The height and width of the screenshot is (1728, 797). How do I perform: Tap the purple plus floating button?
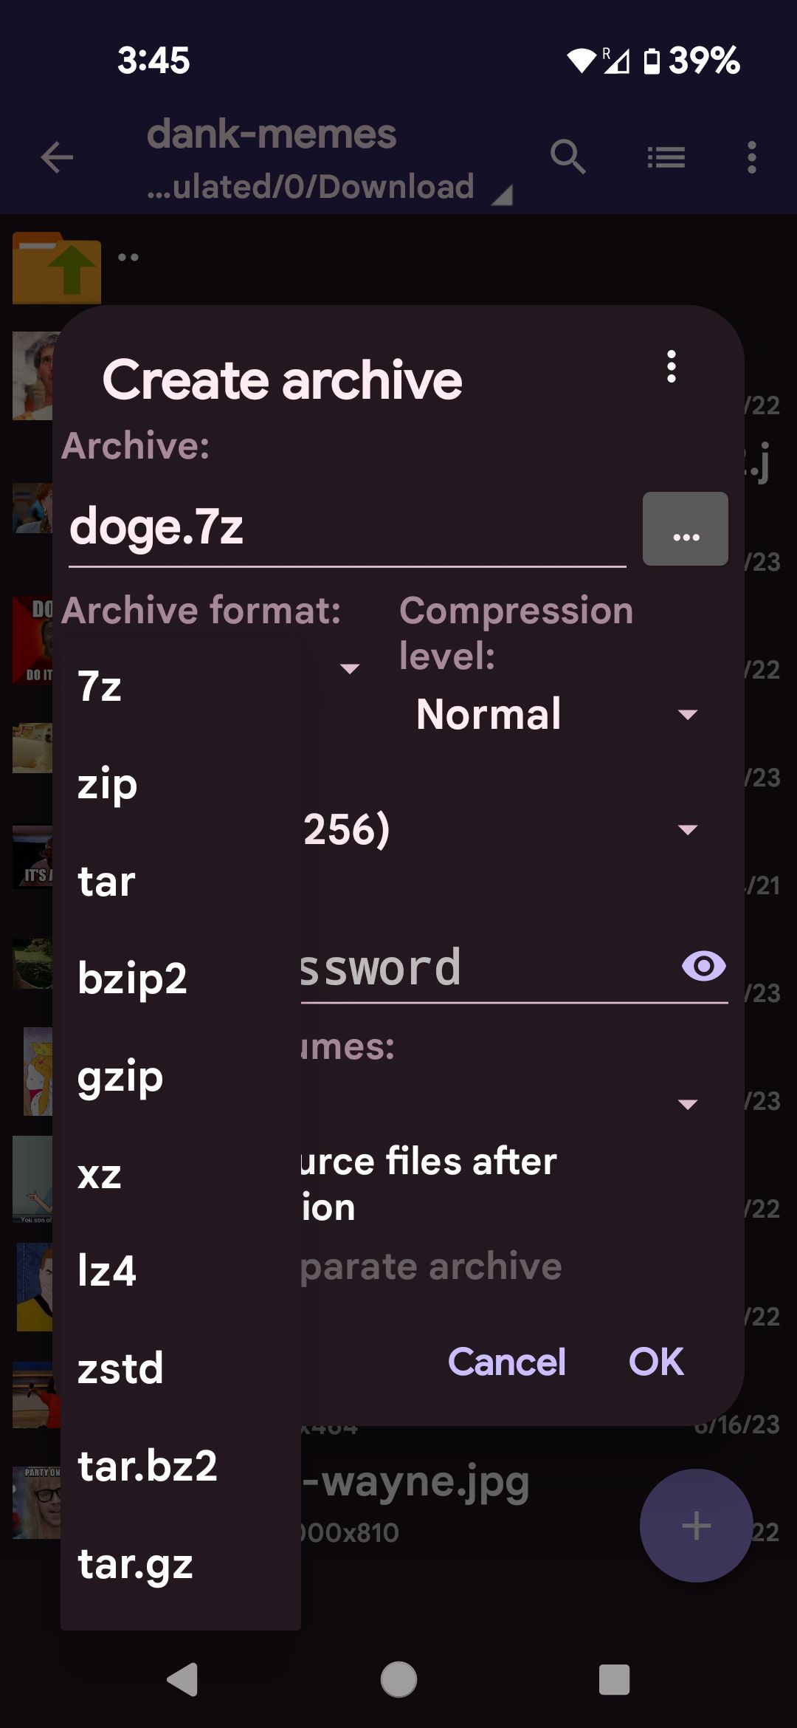(x=694, y=1524)
